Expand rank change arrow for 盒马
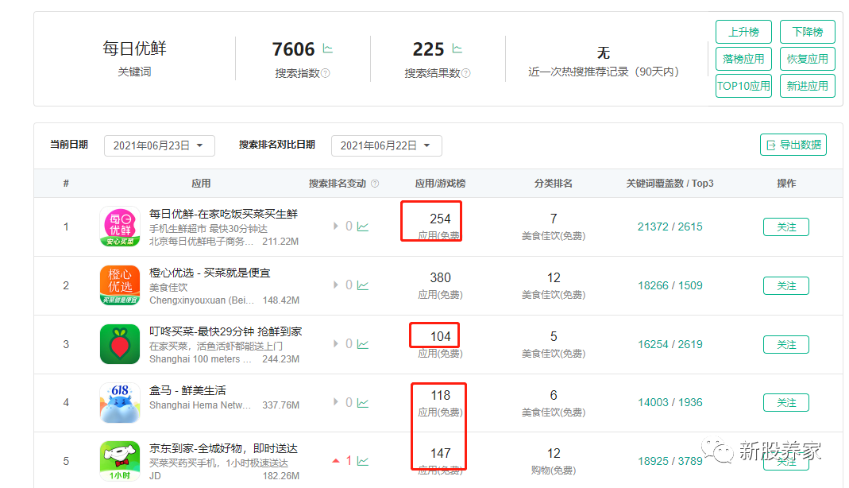 [336, 402]
